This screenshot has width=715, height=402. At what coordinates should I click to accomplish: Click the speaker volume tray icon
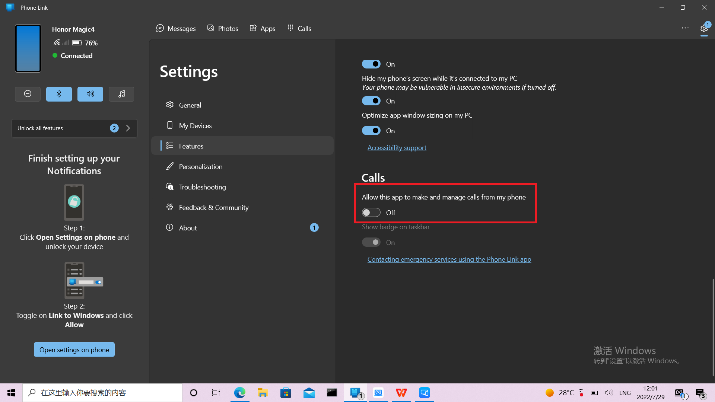point(609,393)
